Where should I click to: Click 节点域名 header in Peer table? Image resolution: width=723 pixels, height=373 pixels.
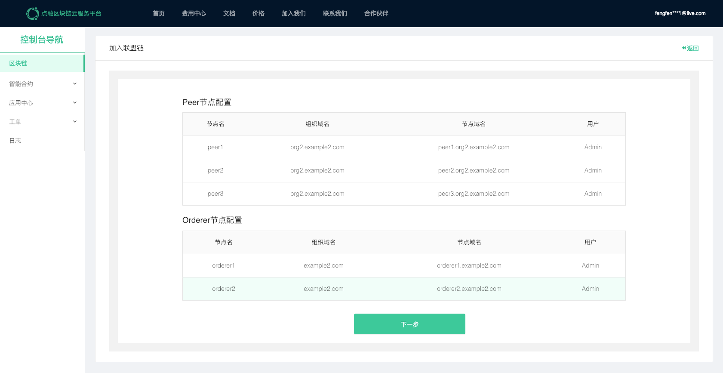point(474,124)
